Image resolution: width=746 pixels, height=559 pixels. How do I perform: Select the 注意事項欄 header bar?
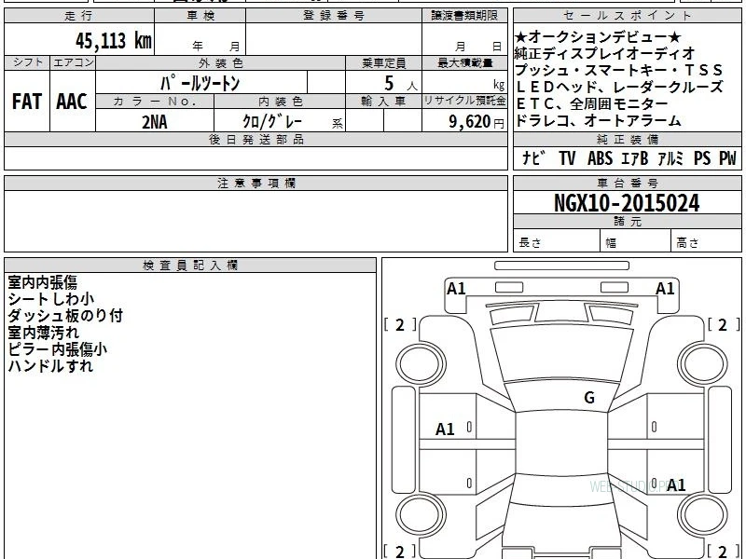tap(256, 183)
